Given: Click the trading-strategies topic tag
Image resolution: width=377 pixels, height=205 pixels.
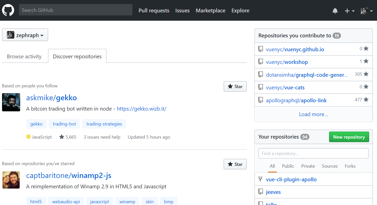Looking at the screenshot, I should (104, 124).
